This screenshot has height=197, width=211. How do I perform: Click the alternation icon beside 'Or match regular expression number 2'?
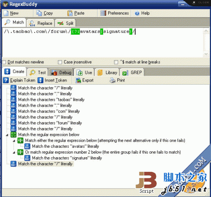20,152
